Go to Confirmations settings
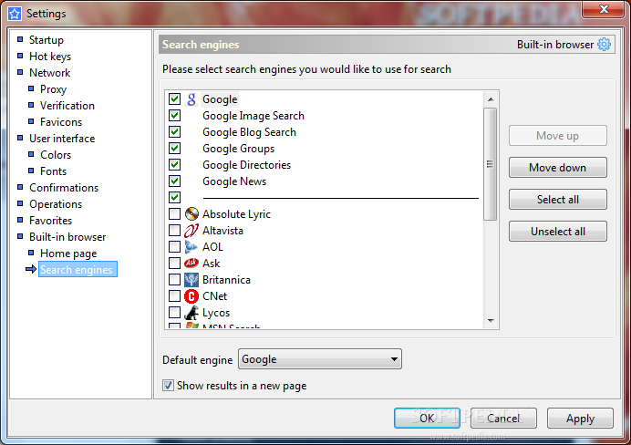 [64, 188]
